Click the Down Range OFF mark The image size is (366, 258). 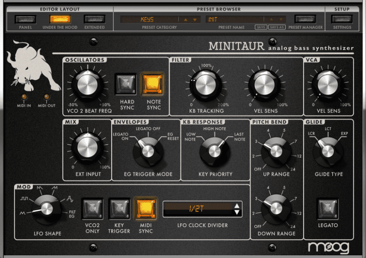258,226
